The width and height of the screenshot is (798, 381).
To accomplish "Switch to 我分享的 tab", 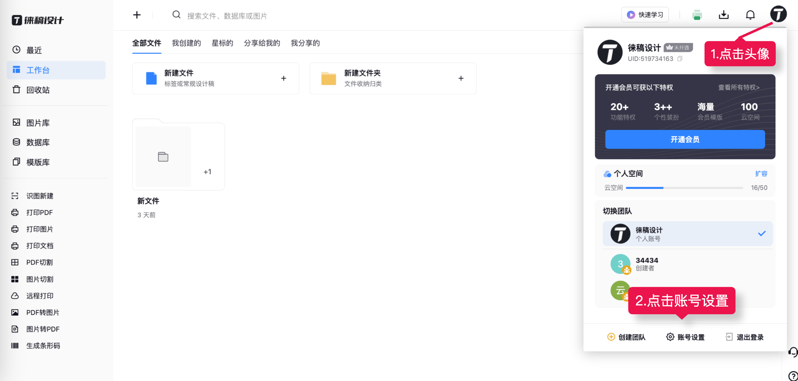I will (x=305, y=43).
